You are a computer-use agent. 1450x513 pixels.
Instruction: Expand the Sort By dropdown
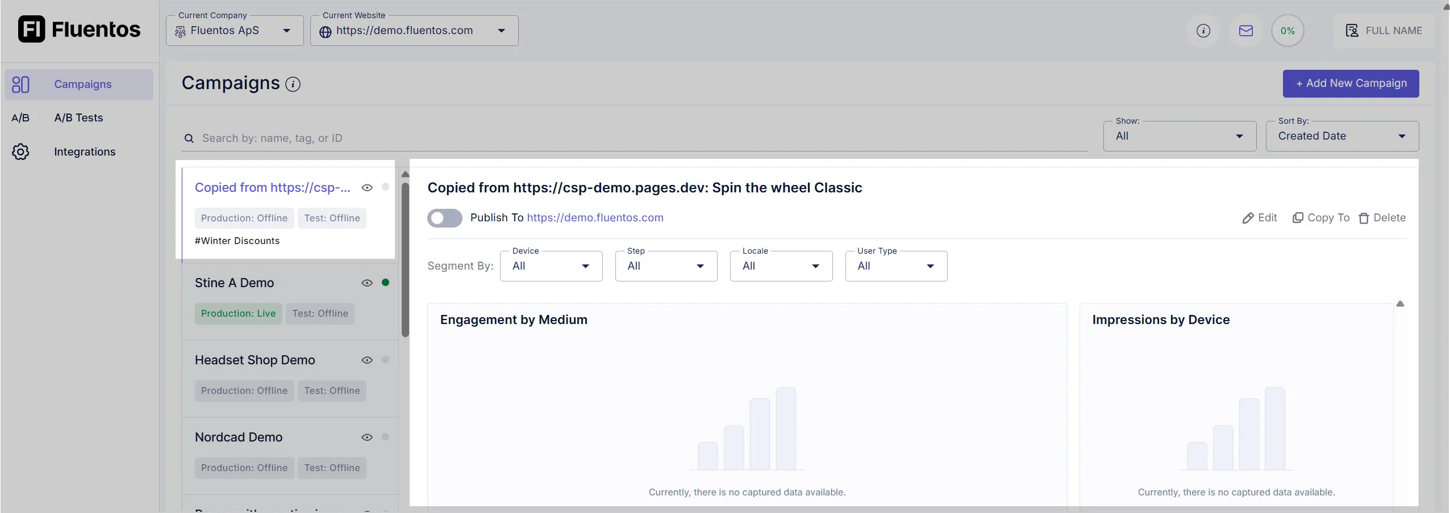pos(1341,136)
